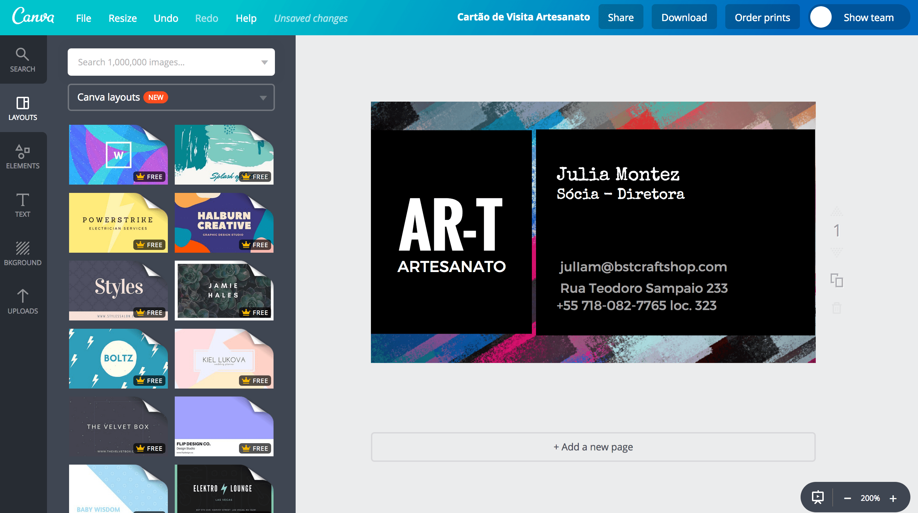Click the ARTESANATO text on card

coord(451,267)
